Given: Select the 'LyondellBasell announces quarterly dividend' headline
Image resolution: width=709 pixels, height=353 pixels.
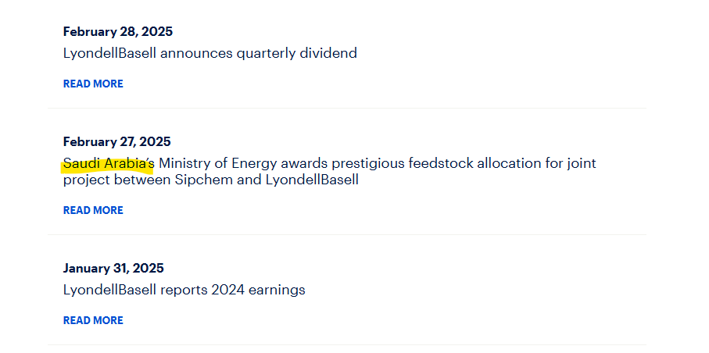Looking at the screenshot, I should coord(210,53).
